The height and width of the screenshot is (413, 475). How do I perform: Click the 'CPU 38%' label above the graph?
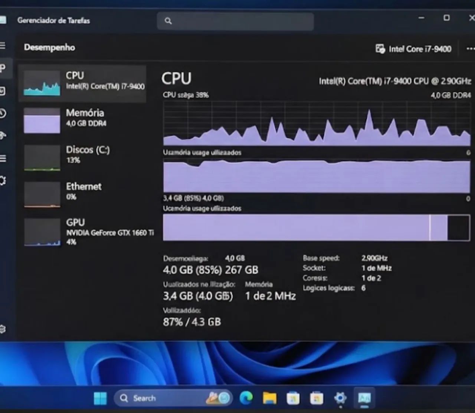point(186,95)
